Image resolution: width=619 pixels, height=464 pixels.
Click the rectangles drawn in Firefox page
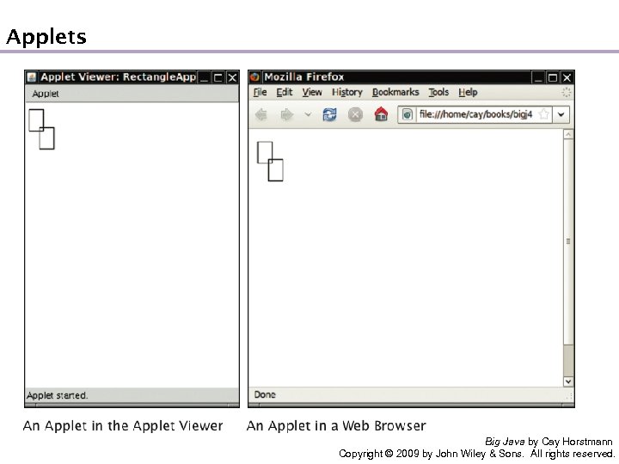coord(270,162)
